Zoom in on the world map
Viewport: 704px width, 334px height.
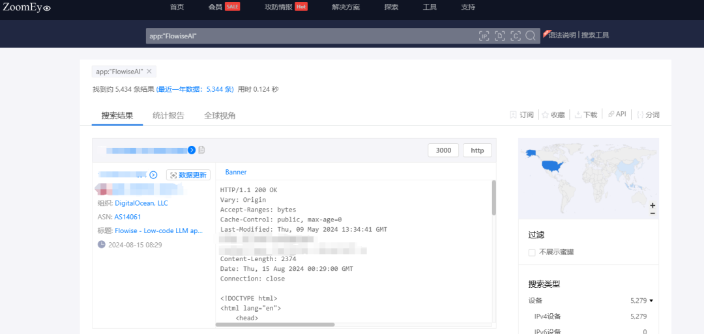pos(653,205)
